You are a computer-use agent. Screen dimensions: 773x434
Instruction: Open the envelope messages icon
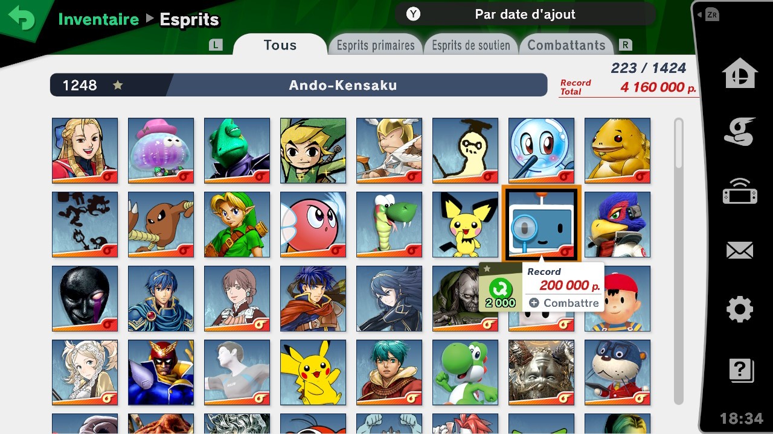pos(740,251)
